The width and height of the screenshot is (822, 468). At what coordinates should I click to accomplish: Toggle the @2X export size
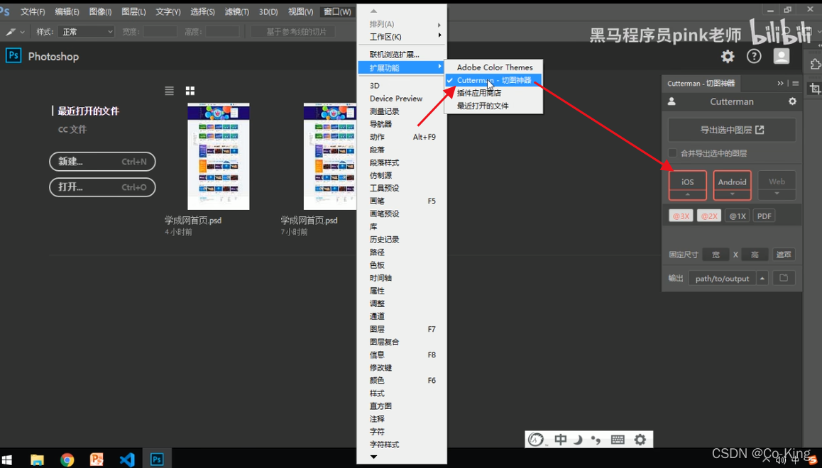[x=708, y=216]
